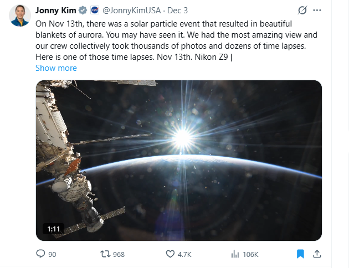Open Grok actions icon on post

tap(302, 11)
